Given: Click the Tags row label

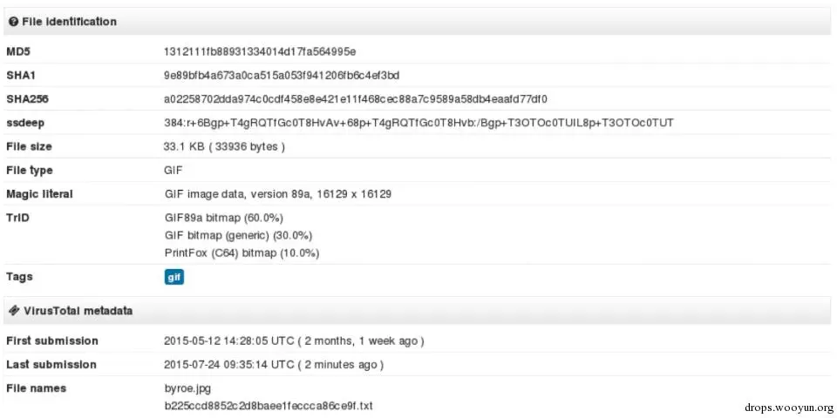Looking at the screenshot, I should tap(19, 277).
